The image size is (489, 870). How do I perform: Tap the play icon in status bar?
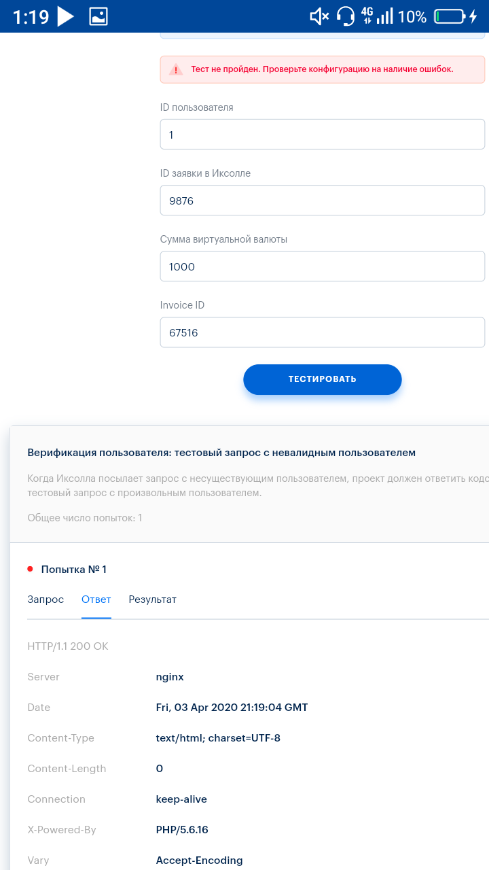point(65,16)
